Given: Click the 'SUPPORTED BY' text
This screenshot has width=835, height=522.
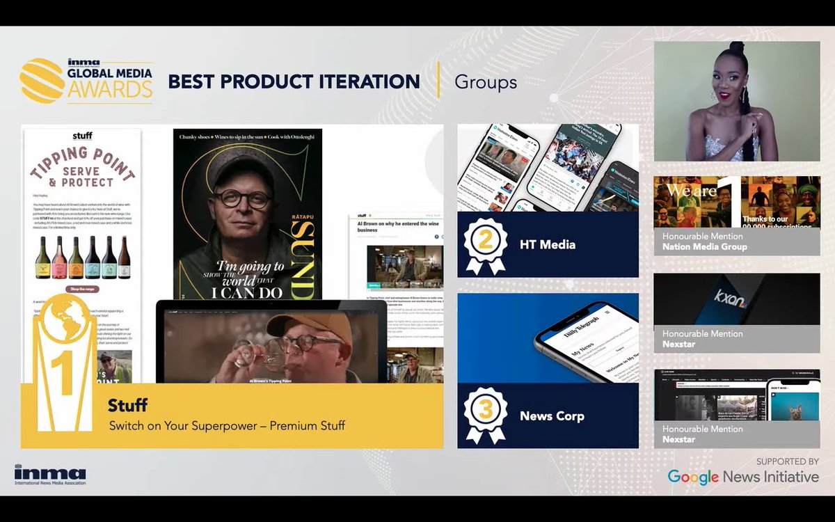Looking at the screenshot, I should [x=788, y=461].
